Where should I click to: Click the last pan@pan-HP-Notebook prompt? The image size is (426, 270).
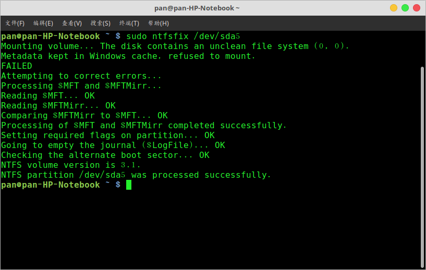click(50, 185)
